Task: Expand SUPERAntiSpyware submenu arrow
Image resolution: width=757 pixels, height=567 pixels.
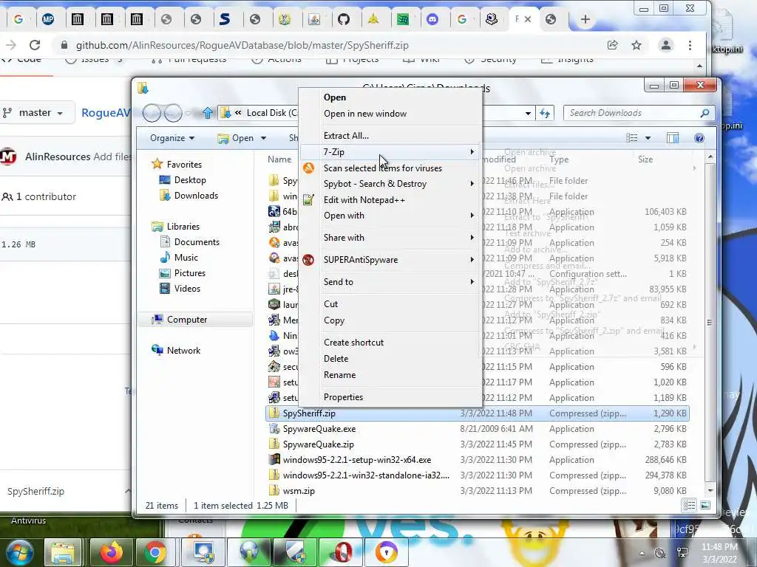Action: click(x=472, y=259)
